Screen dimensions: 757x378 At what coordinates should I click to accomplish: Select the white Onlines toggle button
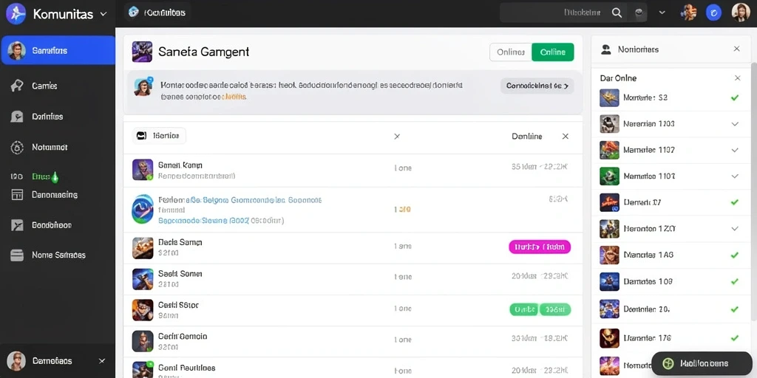[510, 52]
